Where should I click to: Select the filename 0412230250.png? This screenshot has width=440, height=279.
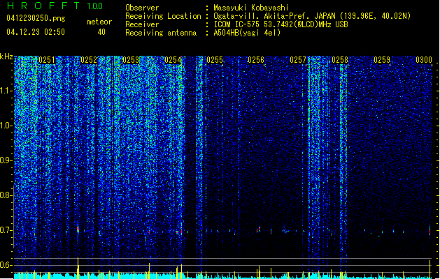[36, 18]
